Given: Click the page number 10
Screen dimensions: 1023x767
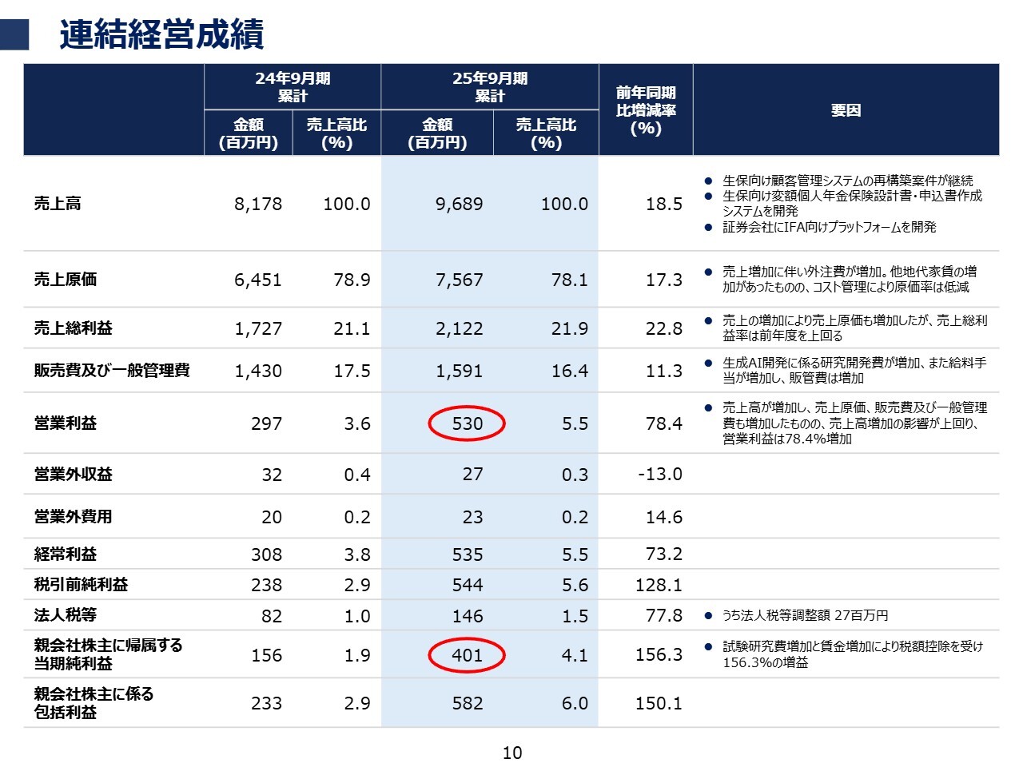Looking at the screenshot, I should pyautogui.click(x=512, y=753).
